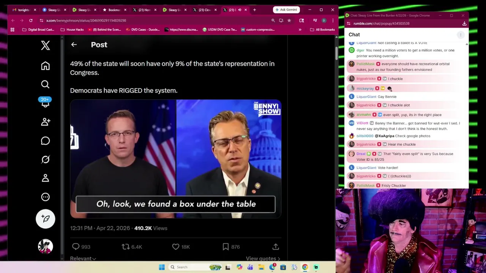Click username alvmahn in chat
Viewport: 486px width, 273px height.
pos(363,115)
